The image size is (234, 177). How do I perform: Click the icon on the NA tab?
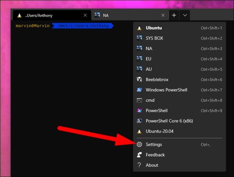point(97,15)
